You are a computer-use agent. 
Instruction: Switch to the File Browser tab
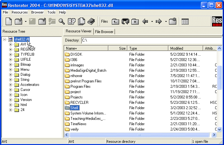104,32
